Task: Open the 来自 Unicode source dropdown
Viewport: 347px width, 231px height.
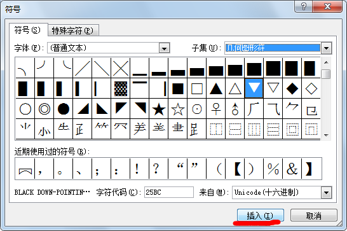Action: point(326,192)
